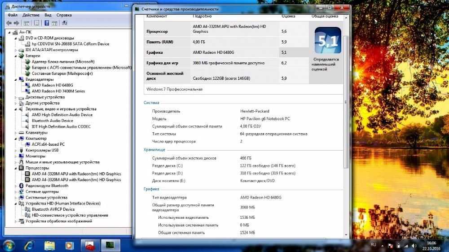The width and height of the screenshot is (449, 252).
Task: Select HID-совместимое устройство управления entry
Action: point(70,215)
